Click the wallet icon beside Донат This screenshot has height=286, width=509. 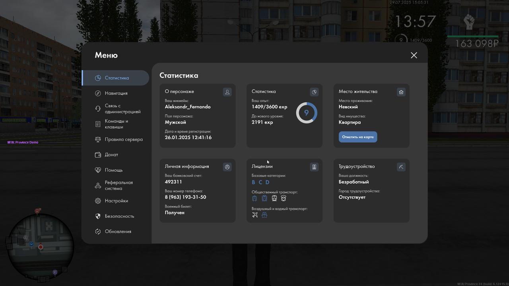[98, 155]
